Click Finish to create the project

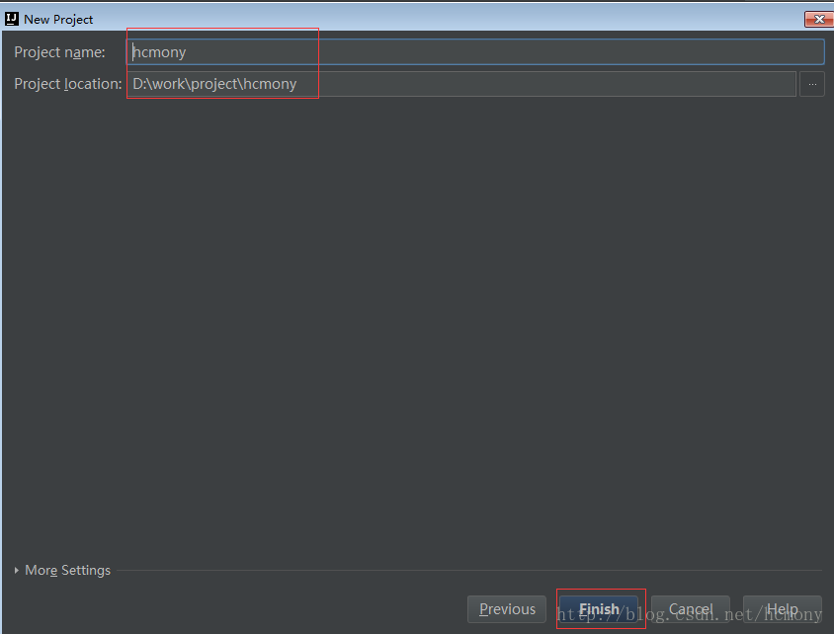[599, 609]
